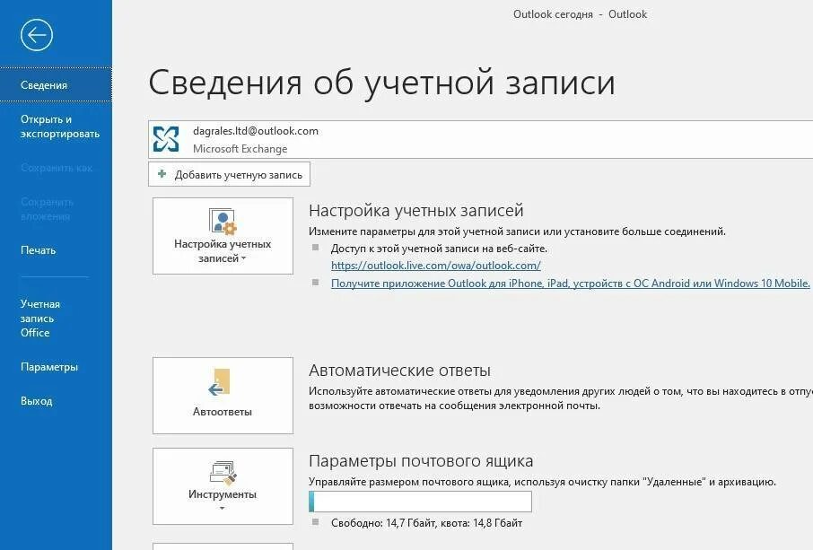Expand the Настройка учетных записей dropdown
The width and height of the screenshot is (813, 550).
point(223,236)
